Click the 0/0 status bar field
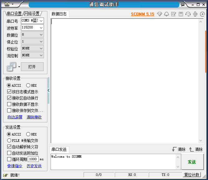Image resolution: width=208 pixels, height=180 pixels. [x=99, y=175]
